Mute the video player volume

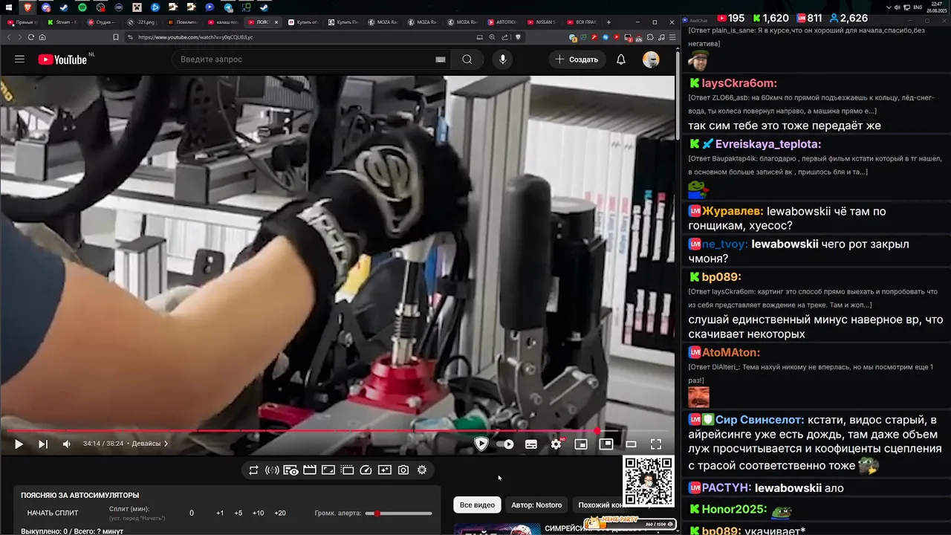coord(67,444)
